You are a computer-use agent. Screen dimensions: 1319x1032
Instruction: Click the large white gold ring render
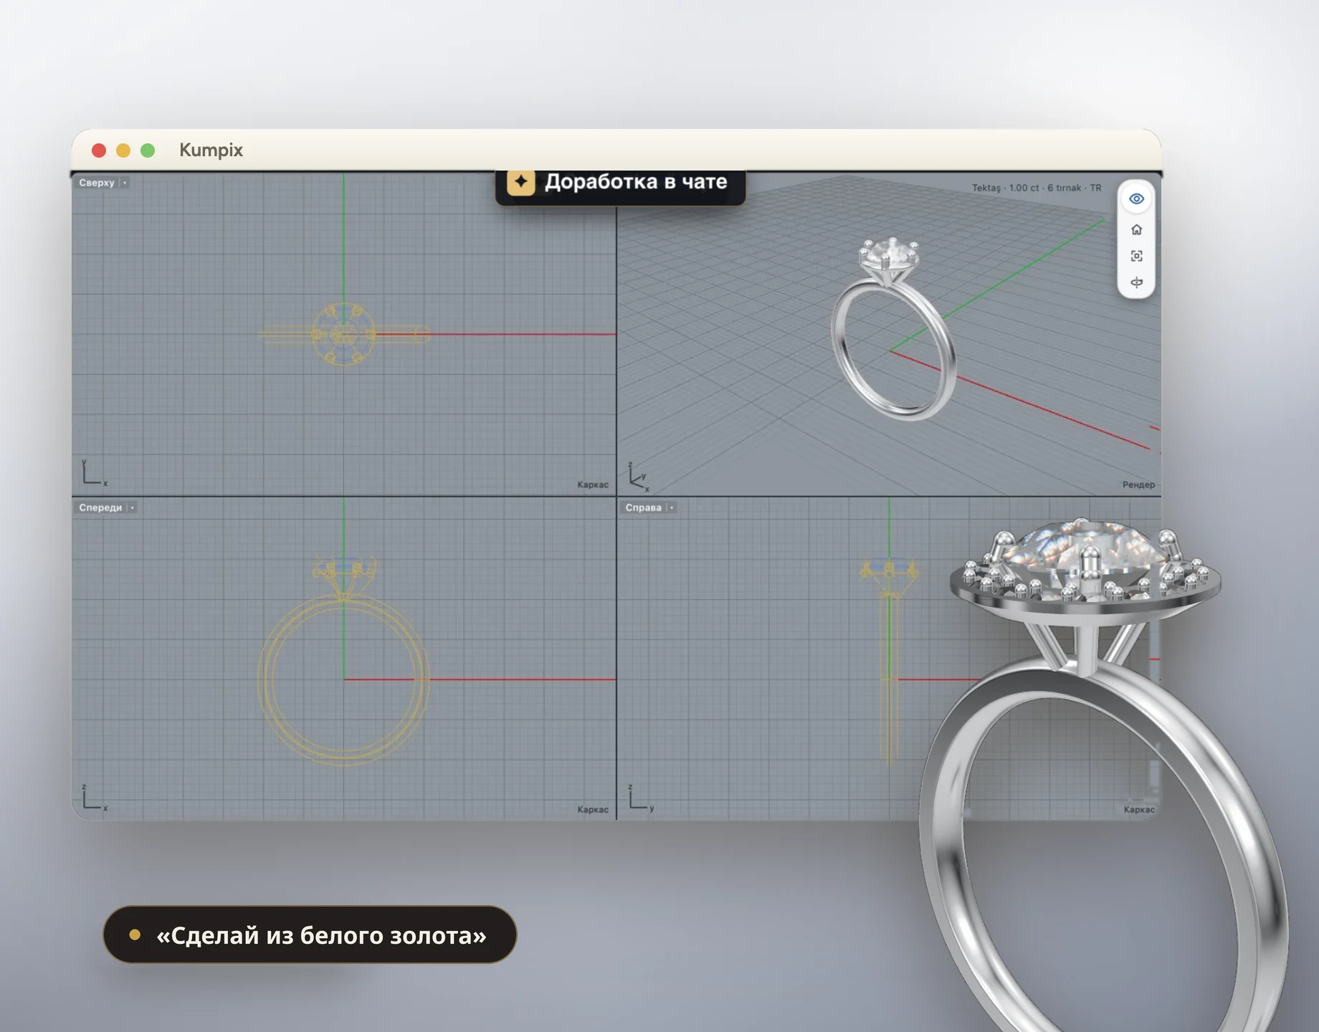pyautogui.click(x=1104, y=774)
